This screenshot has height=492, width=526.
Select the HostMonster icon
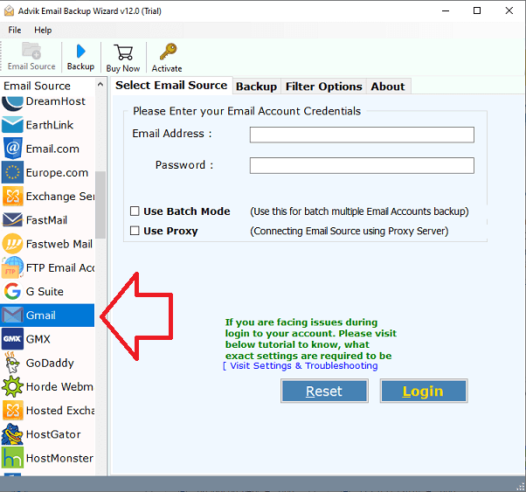(12, 458)
